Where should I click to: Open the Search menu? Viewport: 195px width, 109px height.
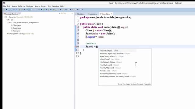[37, 6]
